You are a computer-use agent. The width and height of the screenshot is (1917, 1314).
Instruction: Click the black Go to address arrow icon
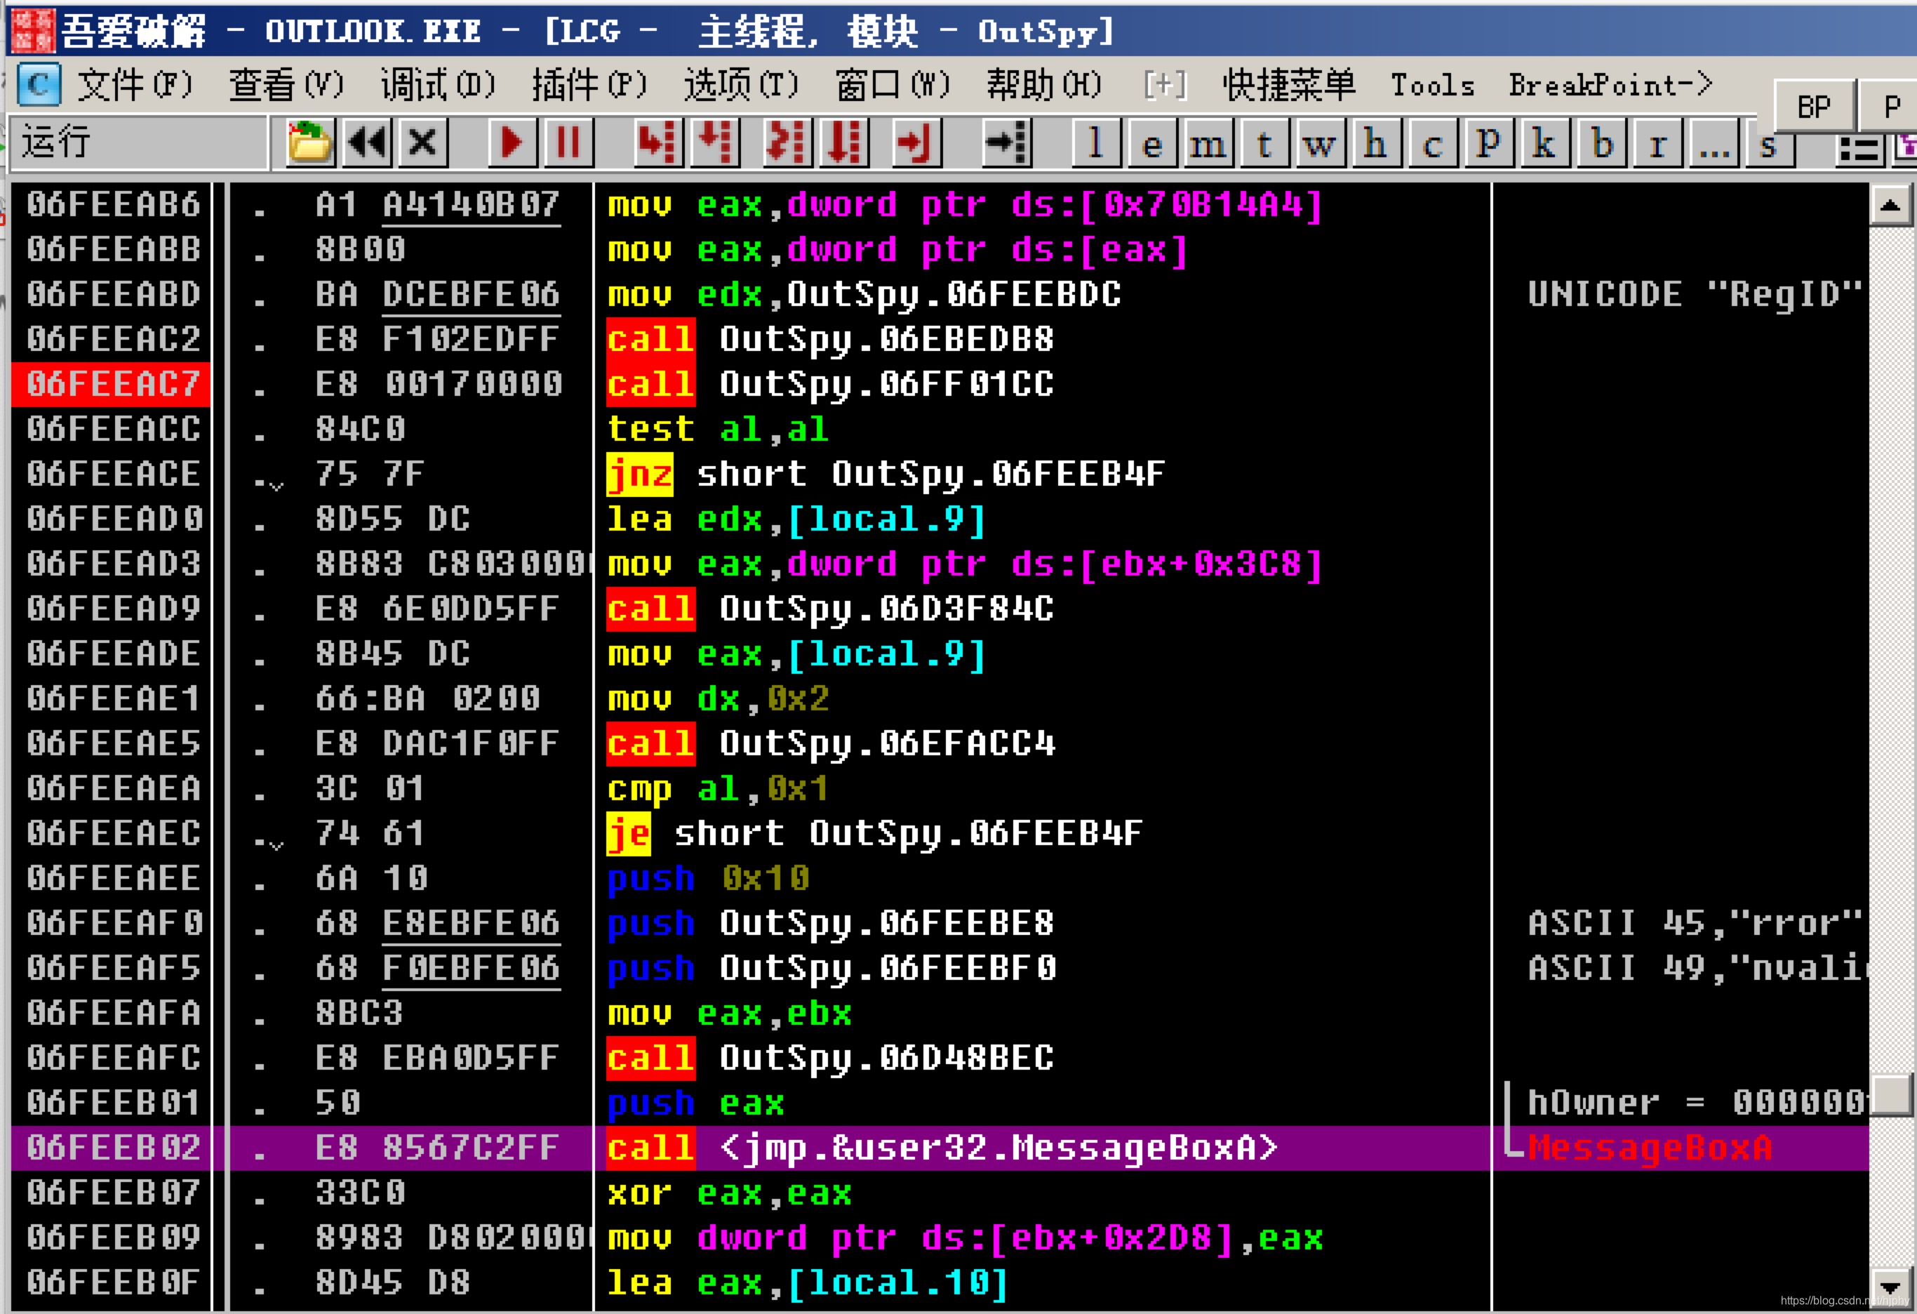click(1008, 142)
